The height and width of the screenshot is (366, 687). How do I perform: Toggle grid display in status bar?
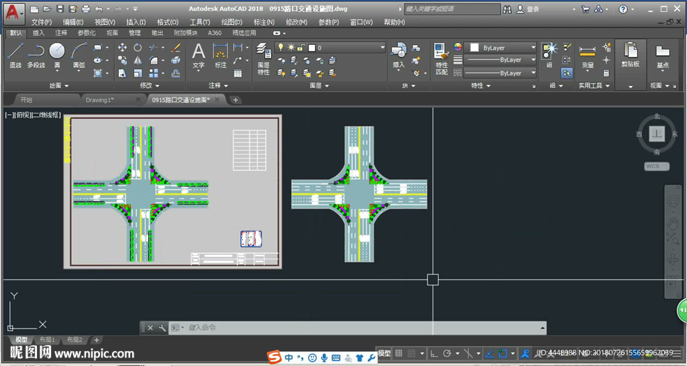coord(399,353)
